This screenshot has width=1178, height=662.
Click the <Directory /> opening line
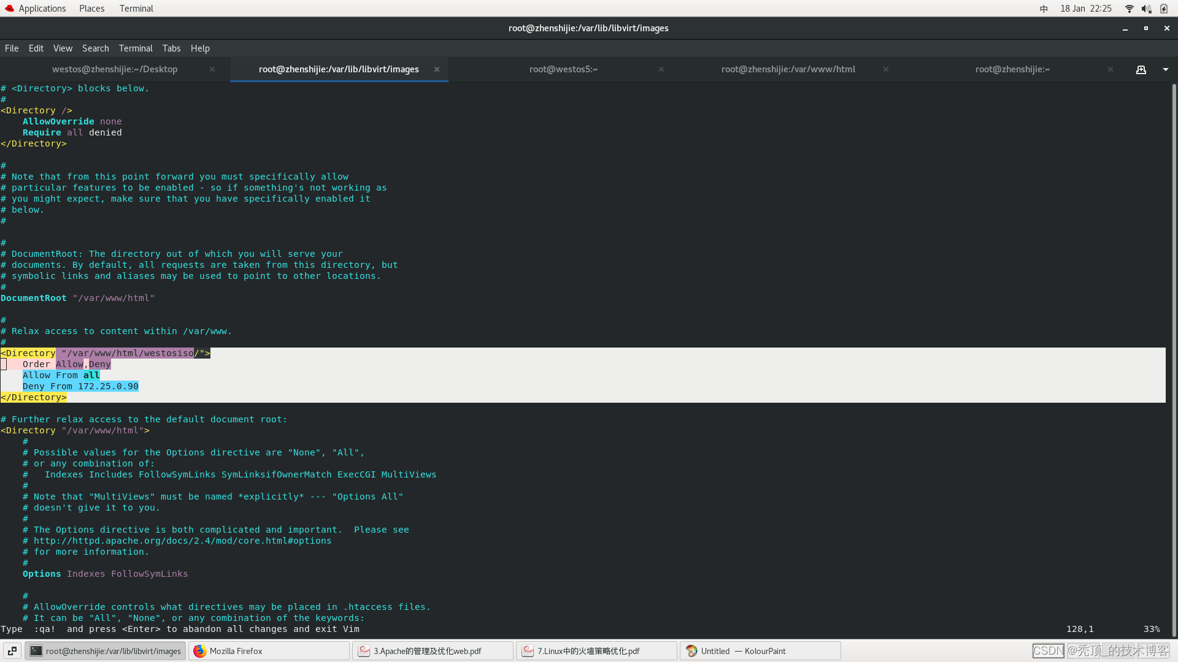click(x=36, y=110)
